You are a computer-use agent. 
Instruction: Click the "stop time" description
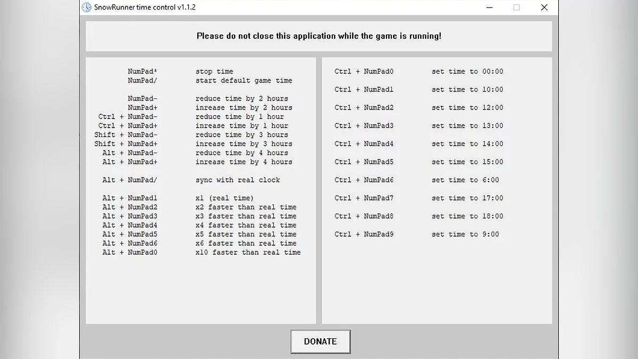214,71
